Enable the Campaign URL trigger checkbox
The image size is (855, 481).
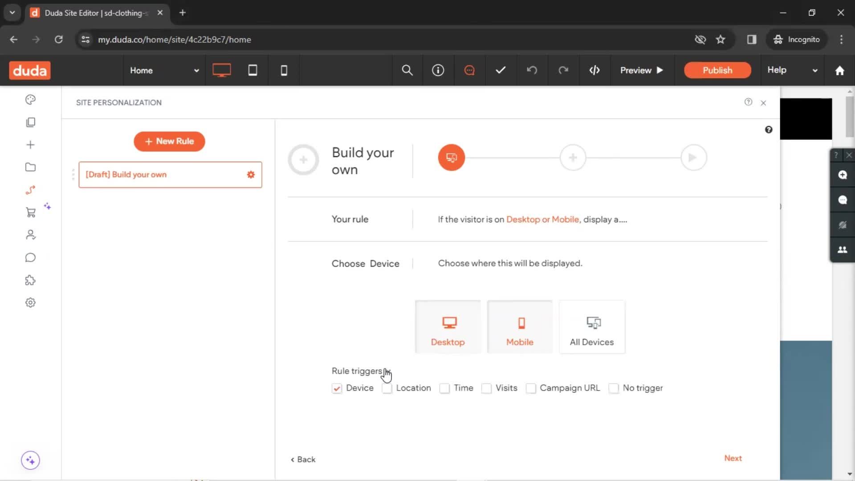[531, 388]
